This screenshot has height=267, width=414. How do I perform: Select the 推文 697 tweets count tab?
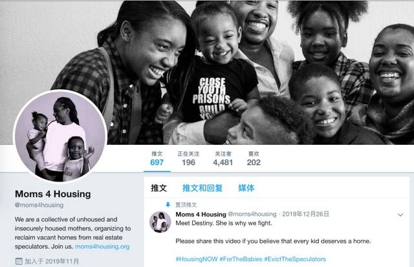(x=157, y=158)
